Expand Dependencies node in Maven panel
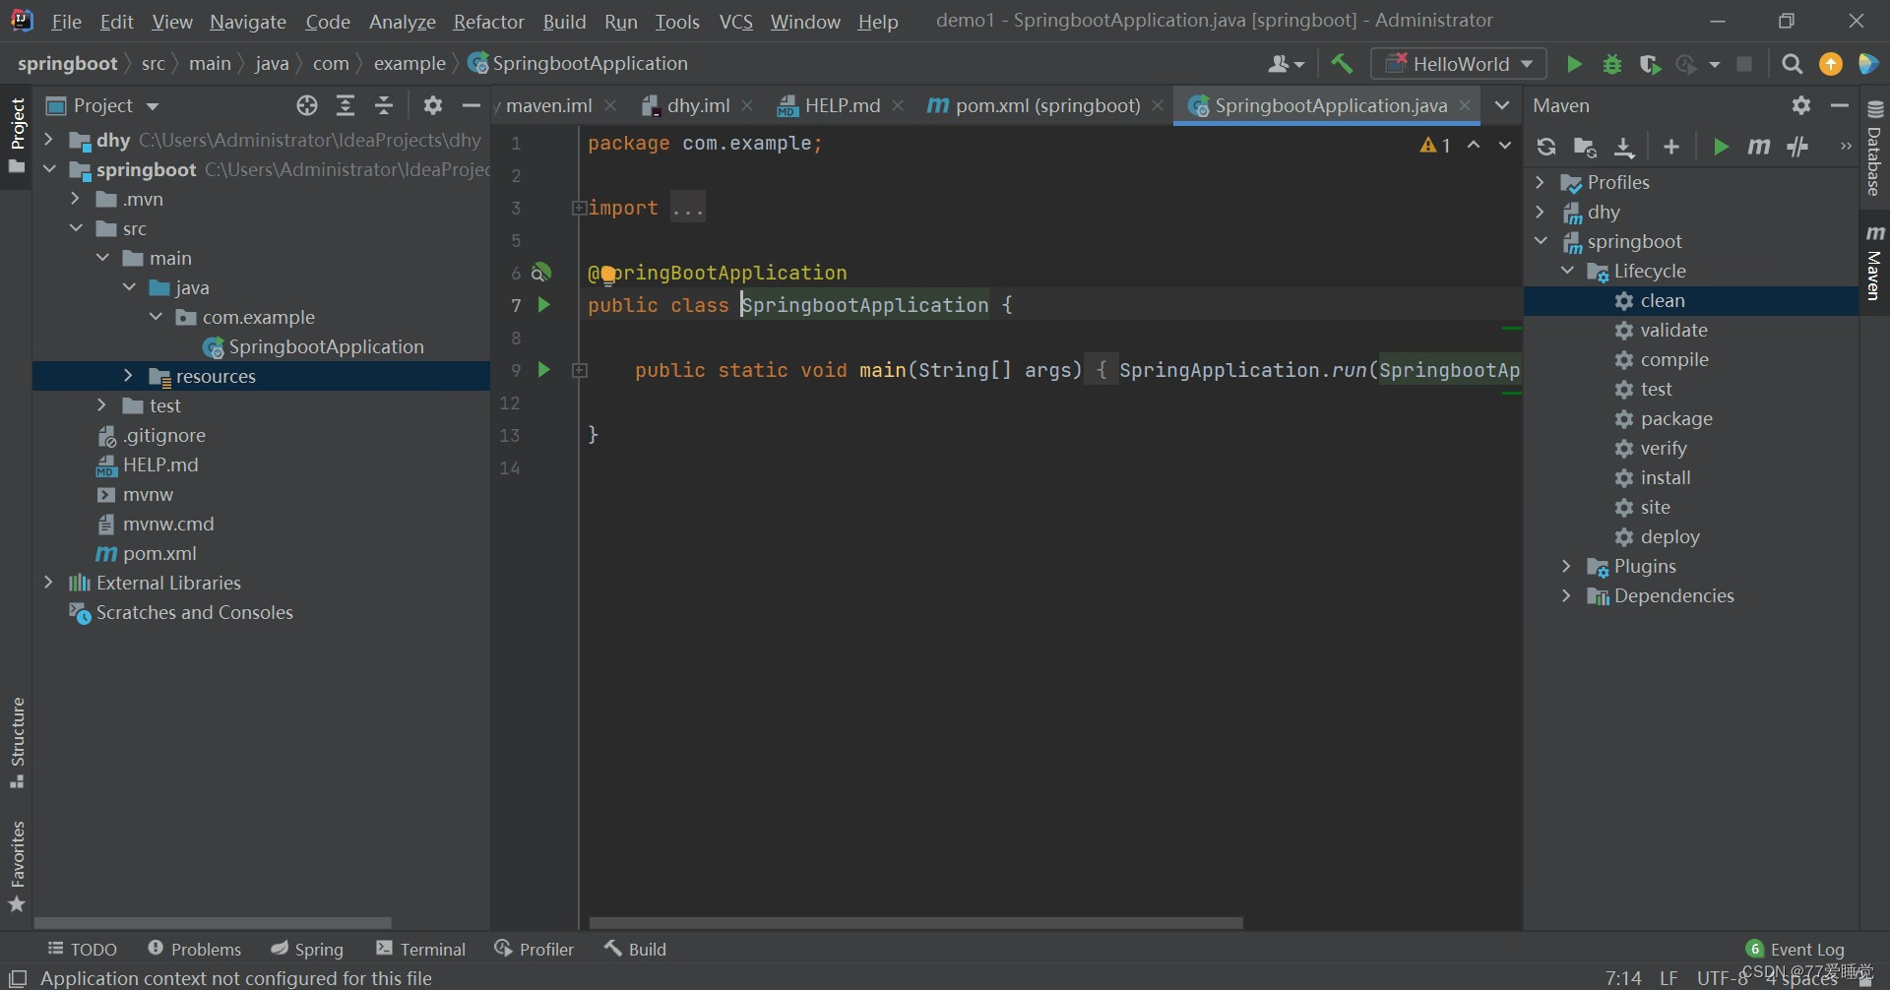 pyautogui.click(x=1567, y=595)
